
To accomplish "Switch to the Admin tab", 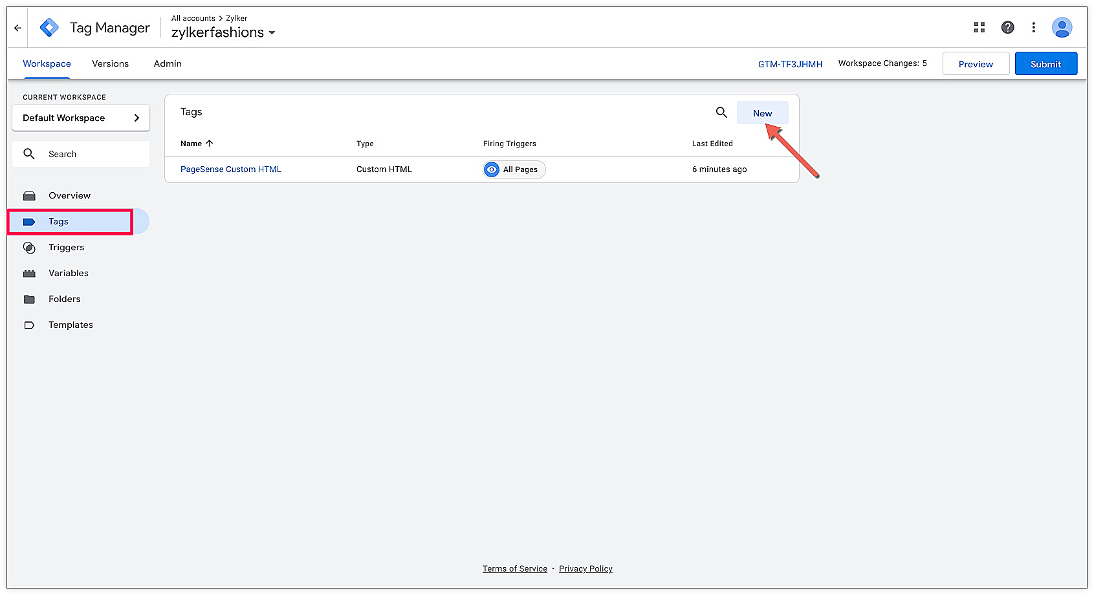I will coord(168,63).
